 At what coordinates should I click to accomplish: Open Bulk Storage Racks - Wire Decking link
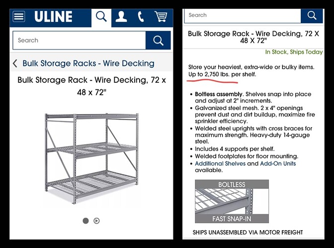coord(88,63)
